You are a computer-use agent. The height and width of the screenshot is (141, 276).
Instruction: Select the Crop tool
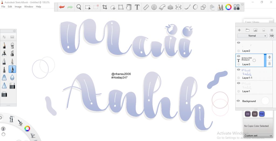tap(105, 7)
